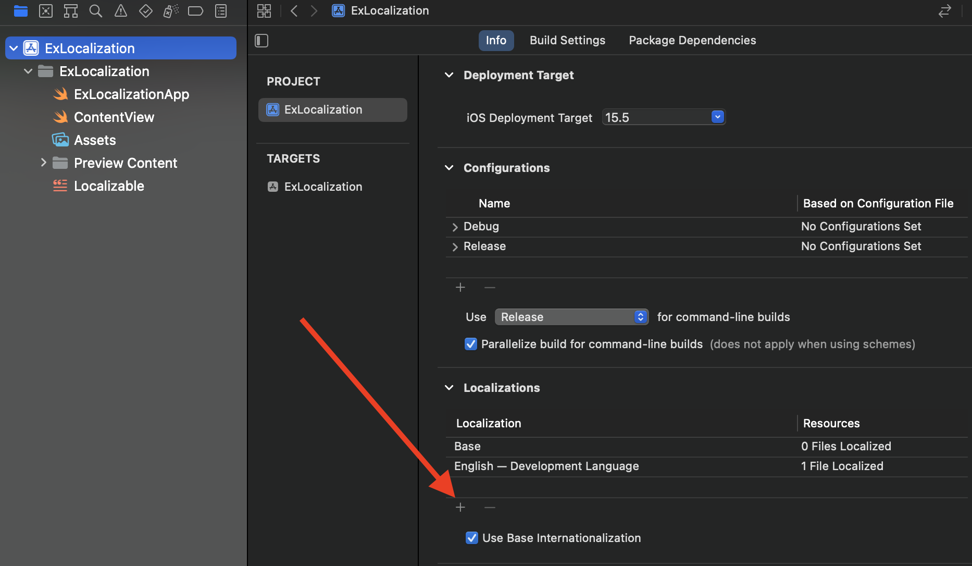Open the Report navigator

[x=221, y=11]
